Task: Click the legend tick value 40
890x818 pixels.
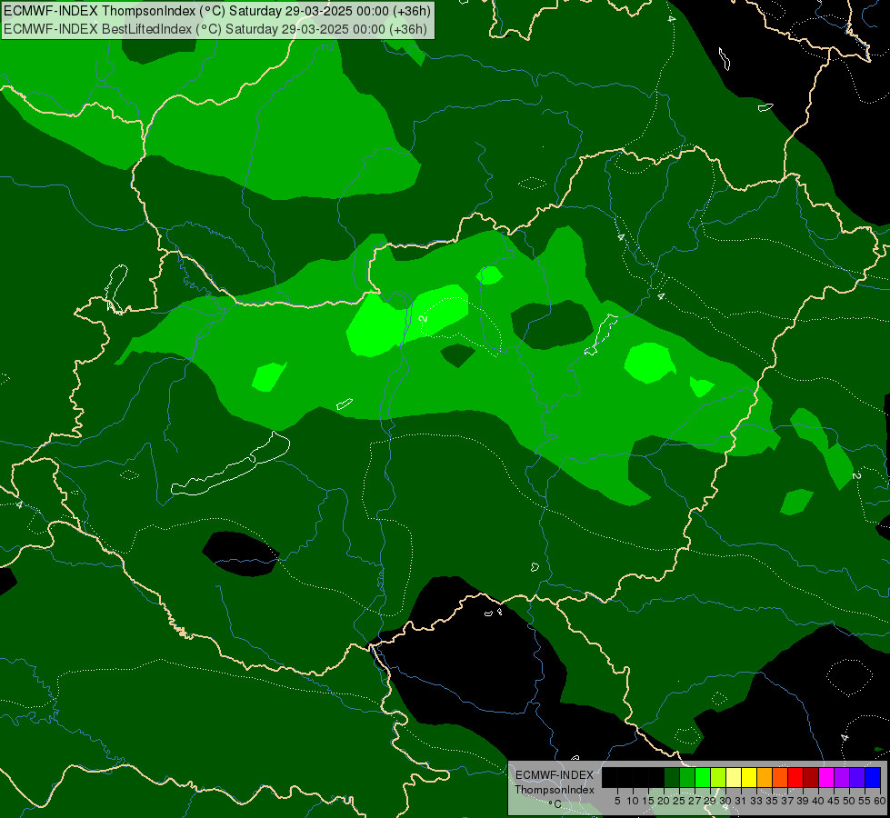Action: (817, 801)
